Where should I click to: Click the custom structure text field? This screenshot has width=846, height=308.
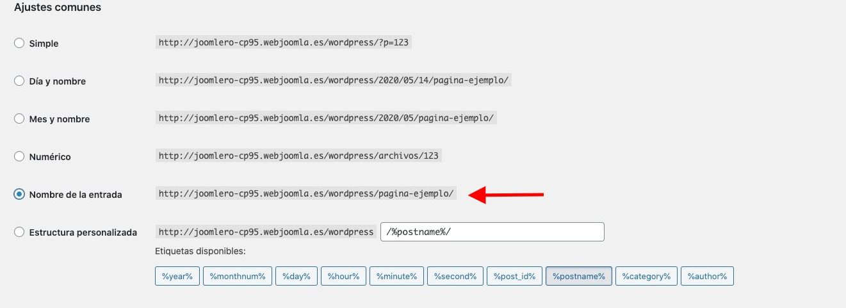(492, 232)
